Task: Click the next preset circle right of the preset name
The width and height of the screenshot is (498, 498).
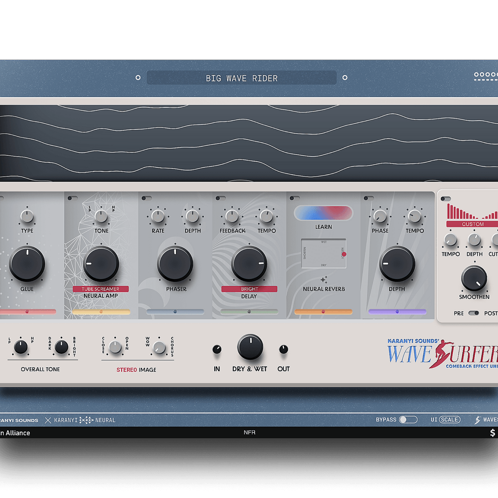Action: pos(344,78)
